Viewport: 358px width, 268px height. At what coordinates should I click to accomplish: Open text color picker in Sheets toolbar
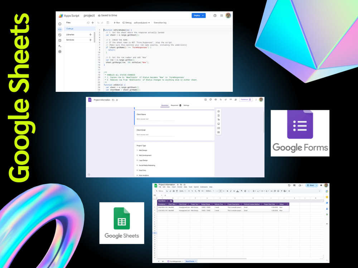click(x=237, y=191)
